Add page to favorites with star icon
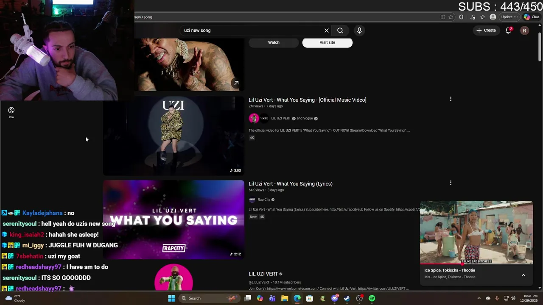The height and width of the screenshot is (305, 543). point(451,17)
